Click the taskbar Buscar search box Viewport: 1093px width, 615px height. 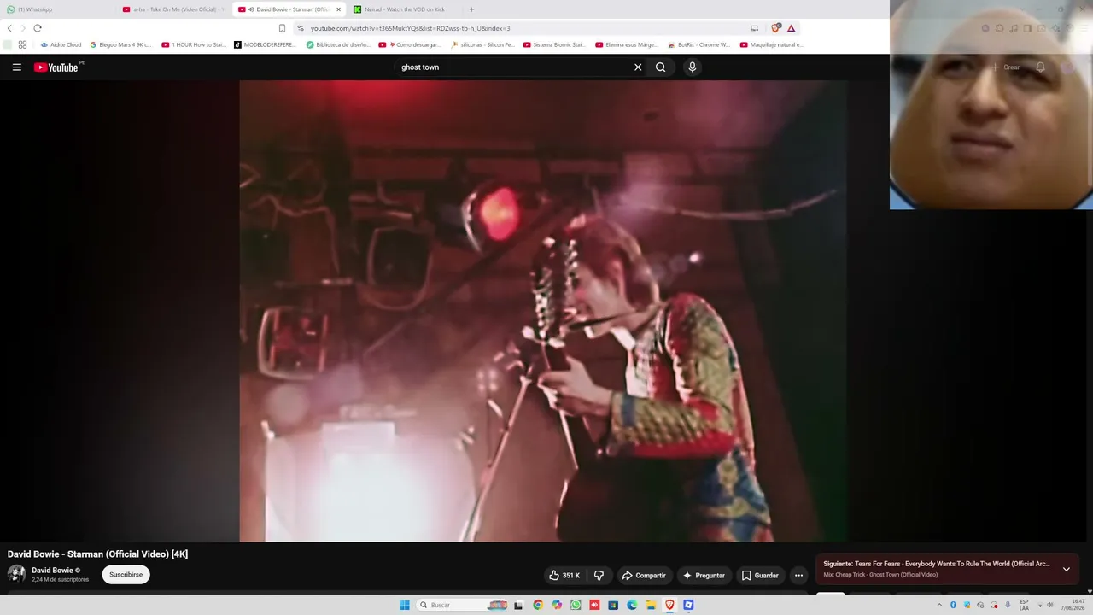[462, 605]
